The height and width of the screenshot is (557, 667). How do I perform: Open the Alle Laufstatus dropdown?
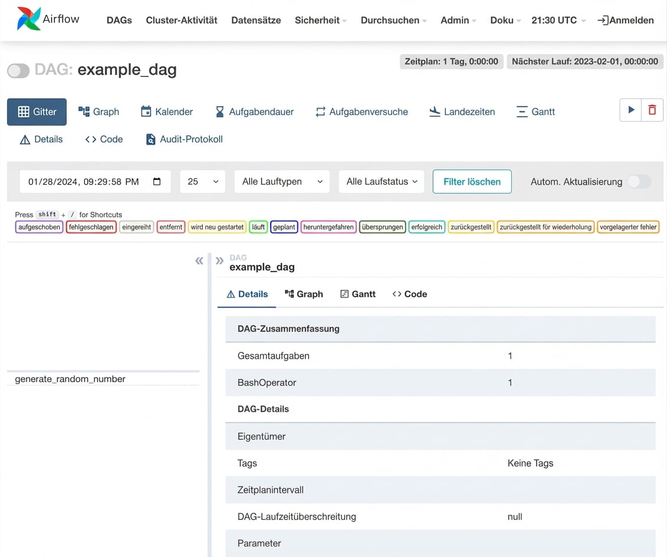click(x=382, y=182)
